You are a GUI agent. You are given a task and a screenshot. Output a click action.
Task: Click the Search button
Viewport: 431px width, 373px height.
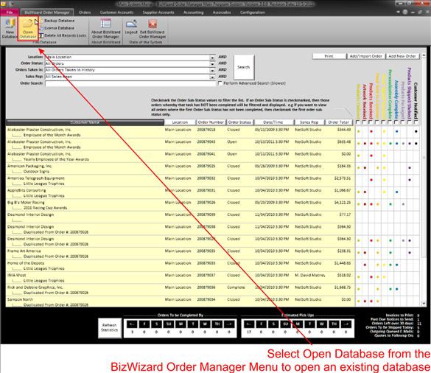(244, 67)
